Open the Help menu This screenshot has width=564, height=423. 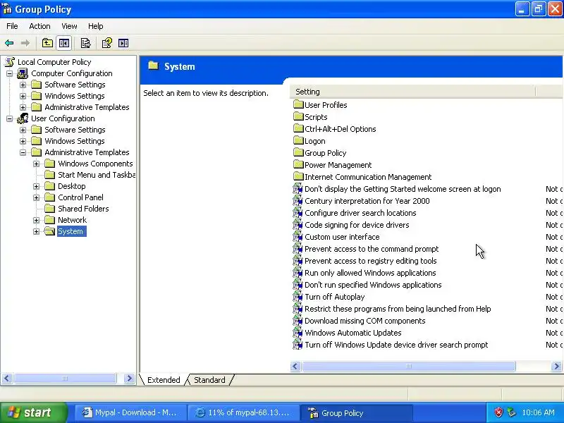coord(95,26)
